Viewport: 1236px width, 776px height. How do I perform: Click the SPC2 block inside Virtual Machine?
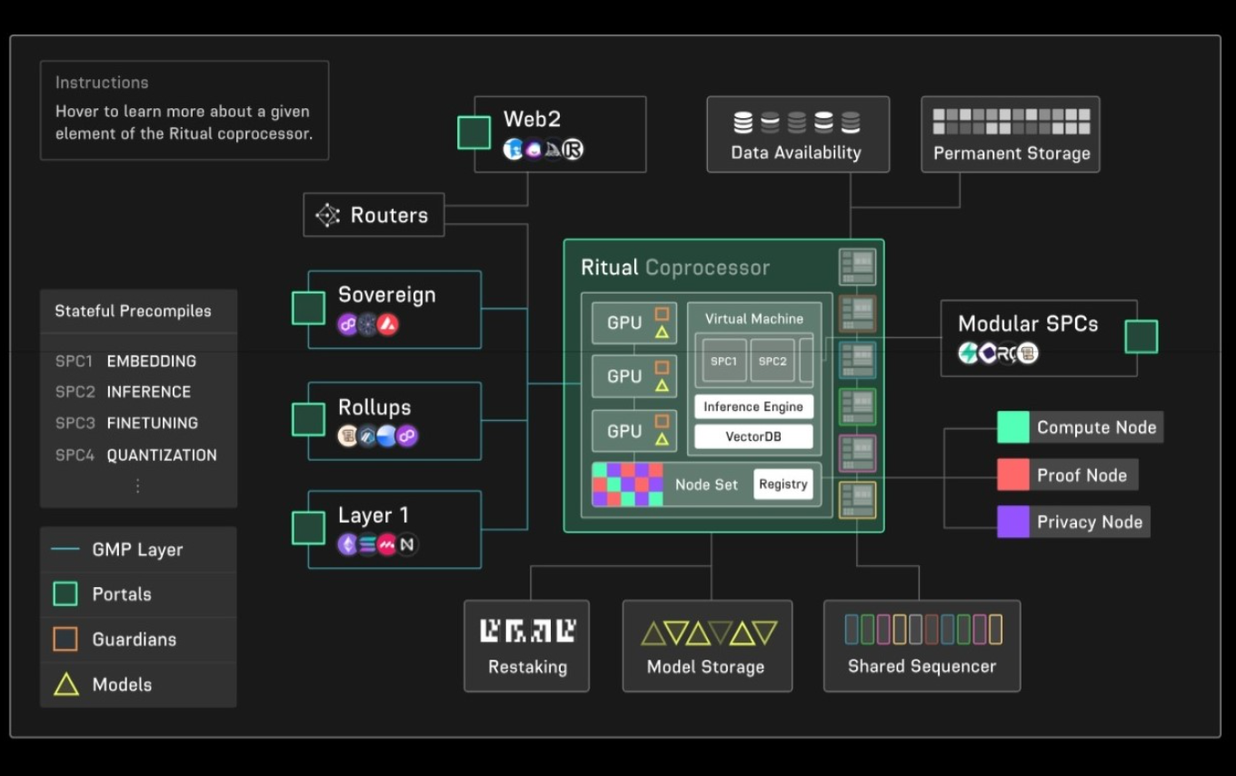[772, 361]
